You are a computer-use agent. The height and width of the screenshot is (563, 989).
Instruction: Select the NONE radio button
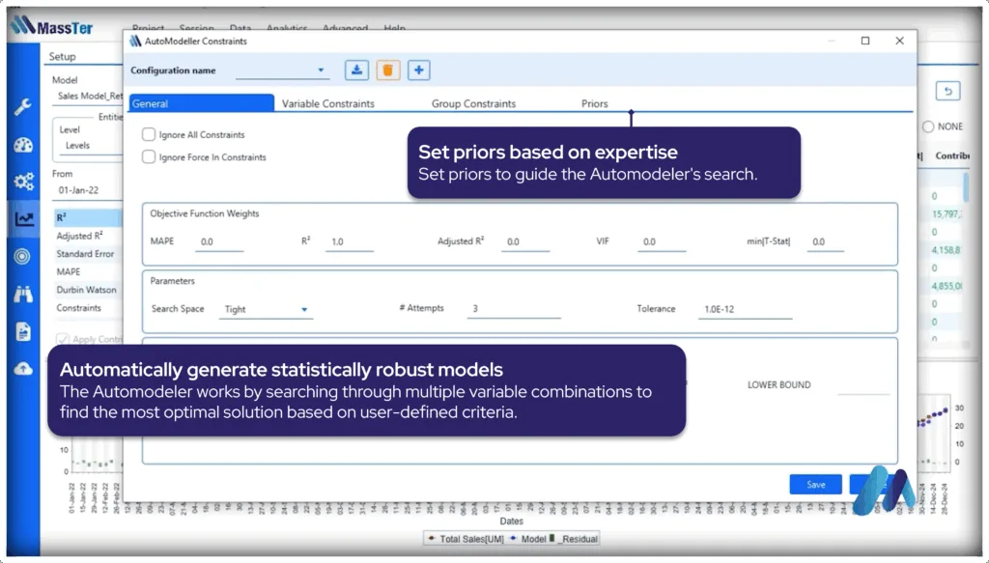coord(928,127)
